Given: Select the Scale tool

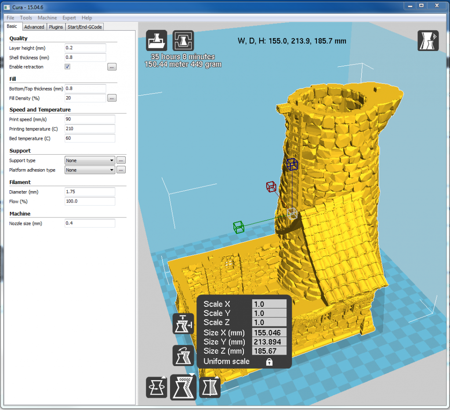Looking at the screenshot, I should point(183,388).
